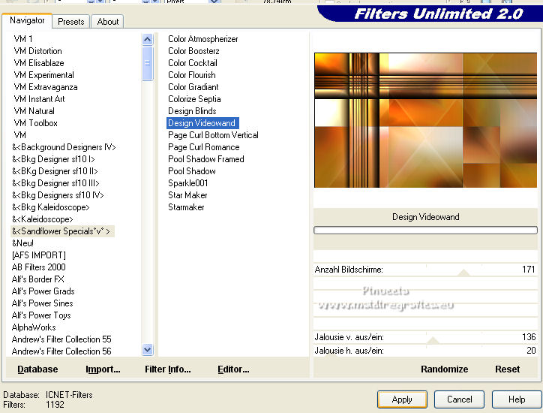
Task: Choose Page Curl Romance filter
Action: [x=204, y=147]
